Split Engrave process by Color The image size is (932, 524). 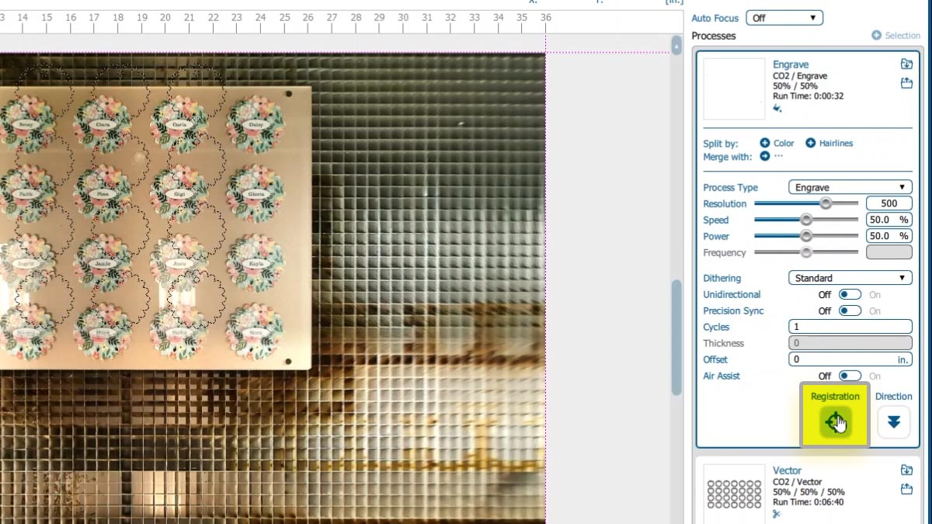(777, 143)
